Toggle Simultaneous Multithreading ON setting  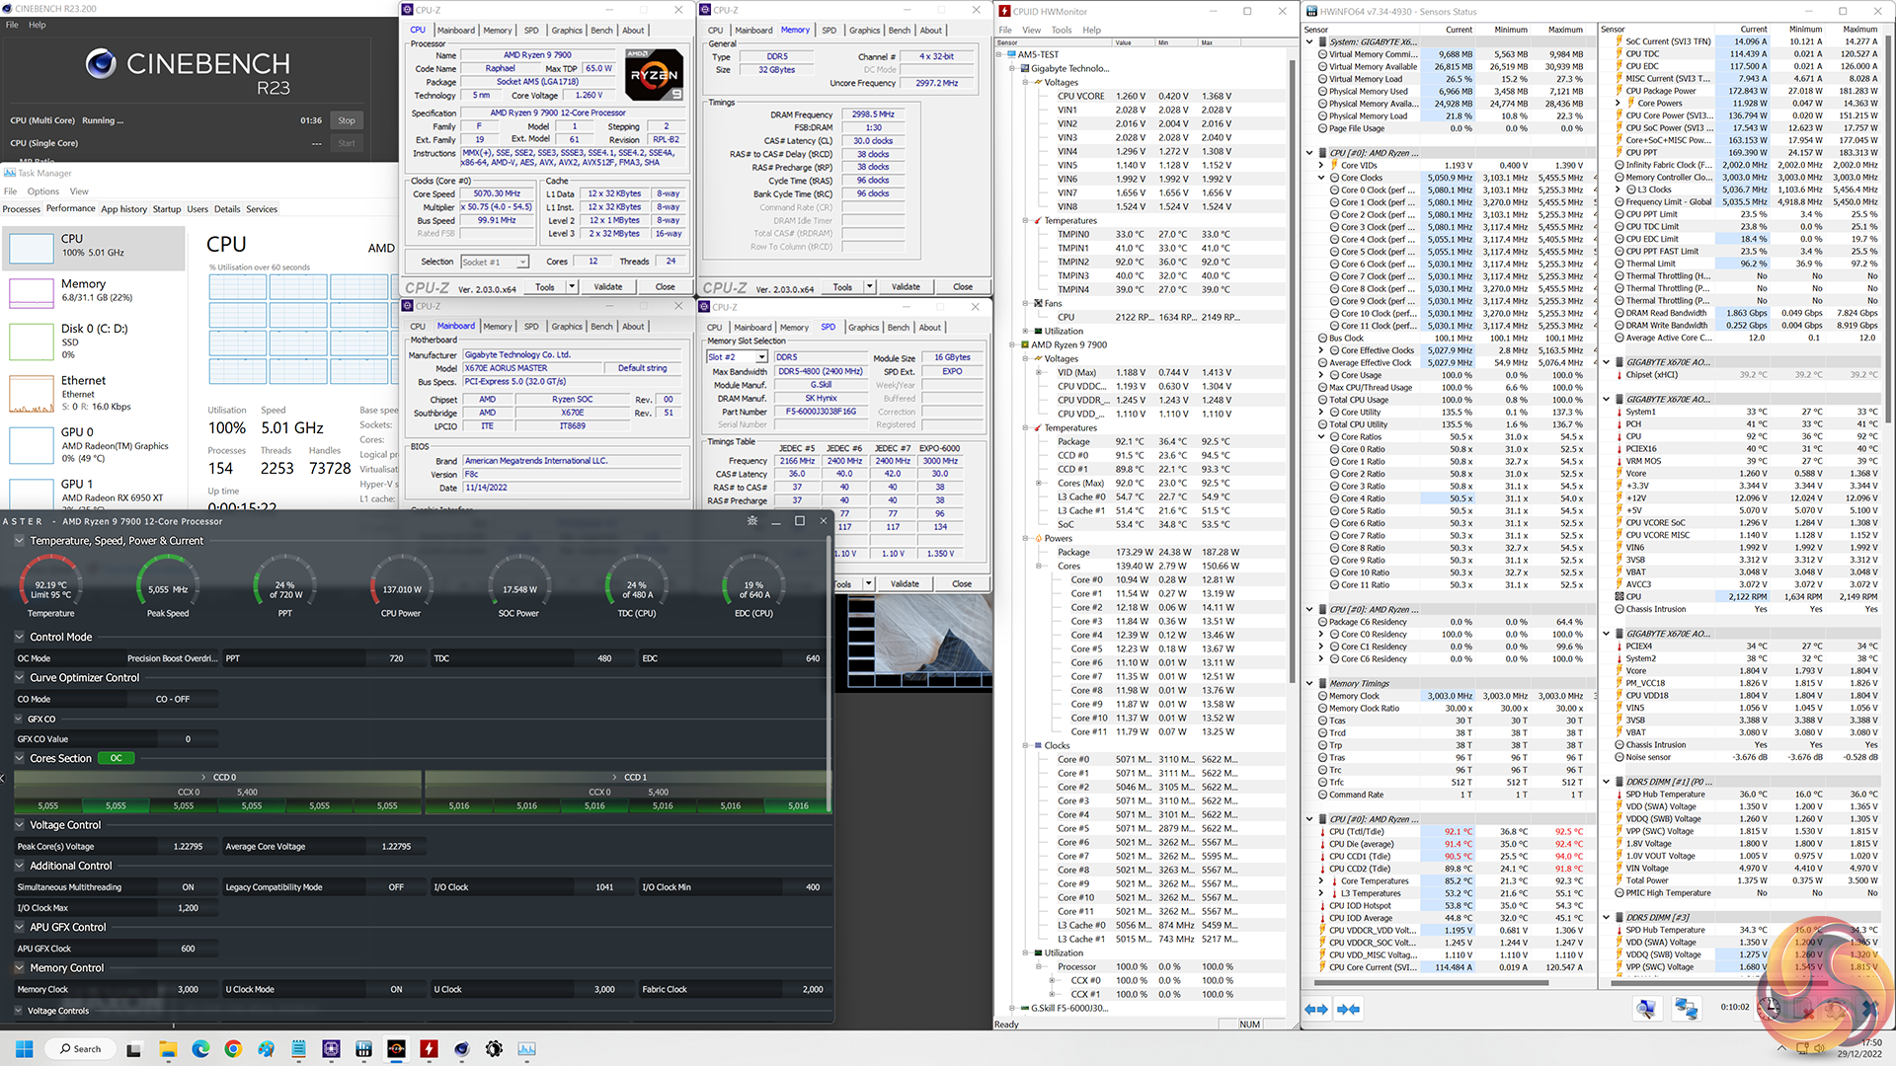188,887
